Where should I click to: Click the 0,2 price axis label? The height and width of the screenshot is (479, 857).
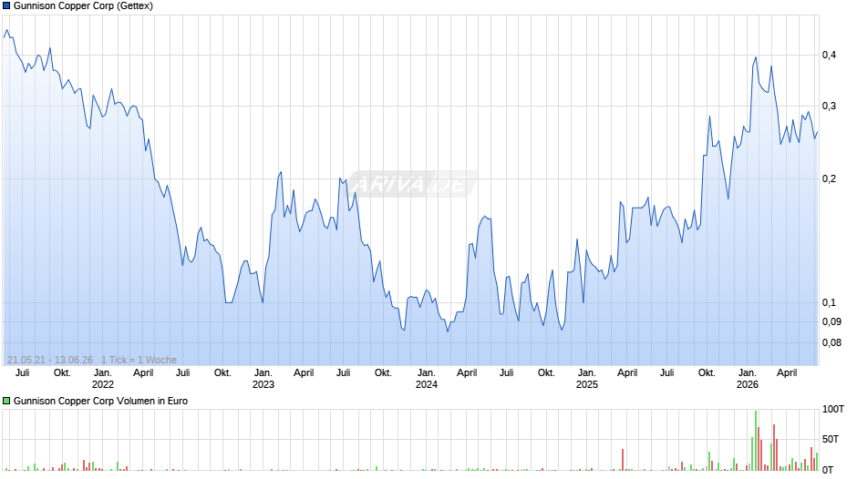pos(829,178)
